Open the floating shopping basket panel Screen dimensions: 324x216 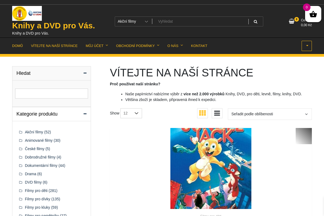point(313,14)
